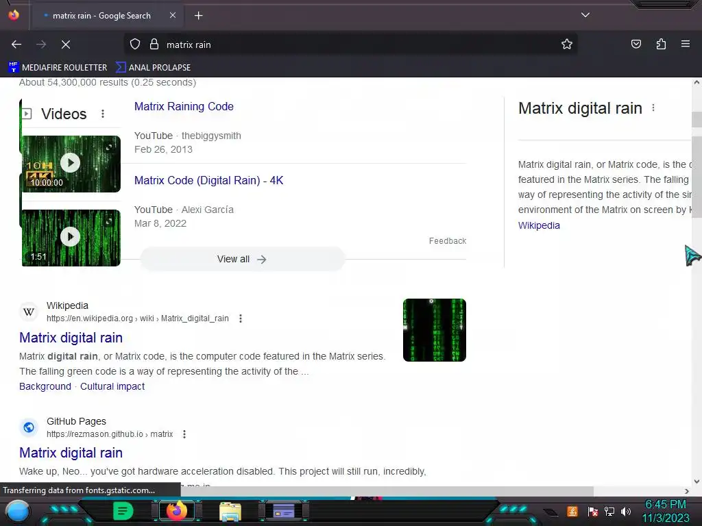Open a new tab with the plus button
702x526 pixels.
(198, 16)
